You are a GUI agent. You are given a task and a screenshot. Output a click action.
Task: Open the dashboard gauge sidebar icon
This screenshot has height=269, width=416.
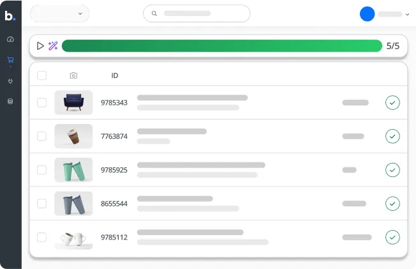coord(10,40)
